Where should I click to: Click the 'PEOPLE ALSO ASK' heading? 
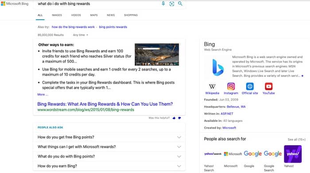[50, 128]
